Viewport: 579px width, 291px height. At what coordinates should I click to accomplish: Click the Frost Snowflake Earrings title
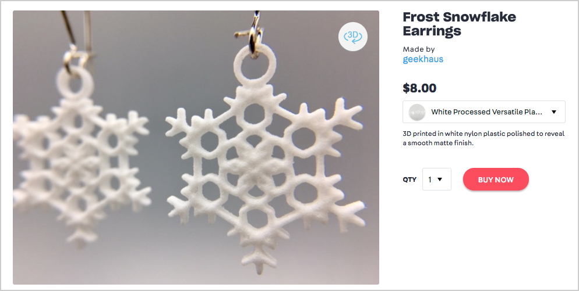pos(459,24)
